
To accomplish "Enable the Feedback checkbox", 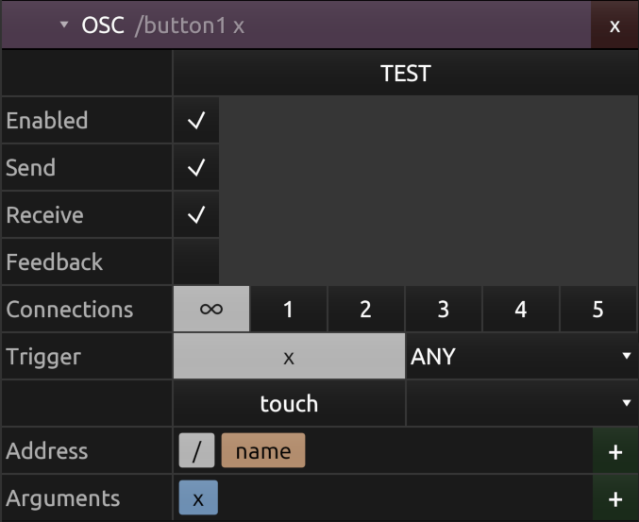I will tap(196, 262).
